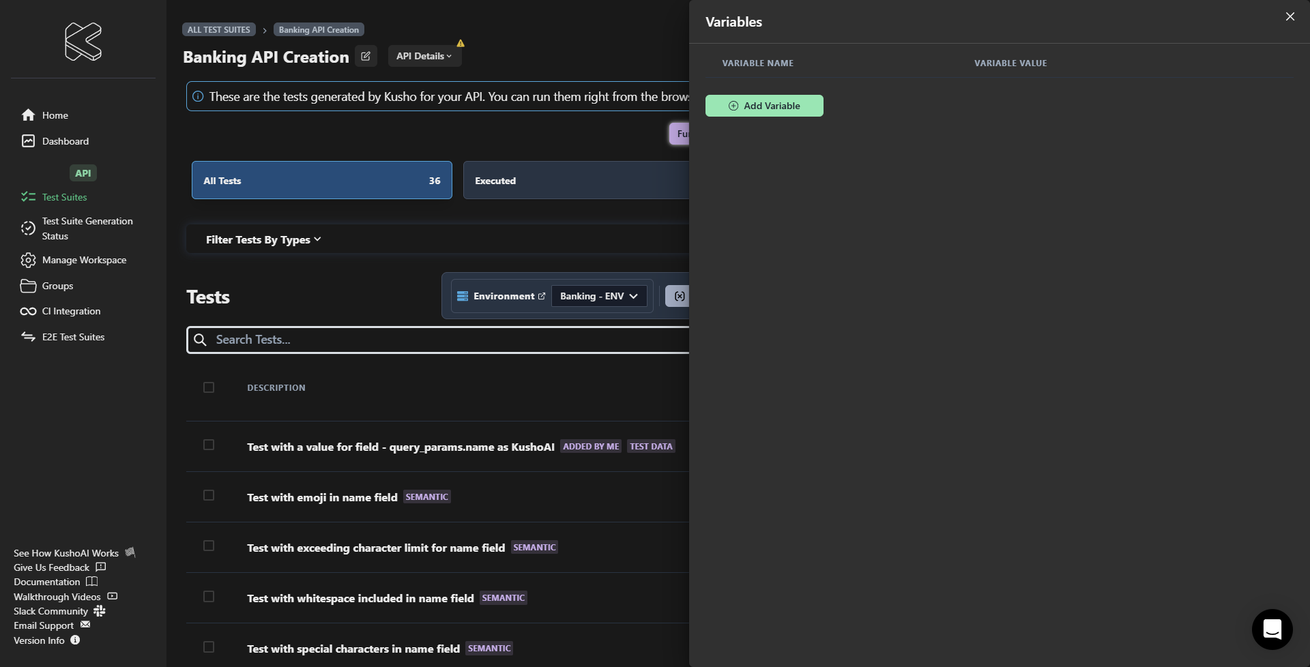Open Dashboard in sidebar
1310x667 pixels.
[x=65, y=141]
